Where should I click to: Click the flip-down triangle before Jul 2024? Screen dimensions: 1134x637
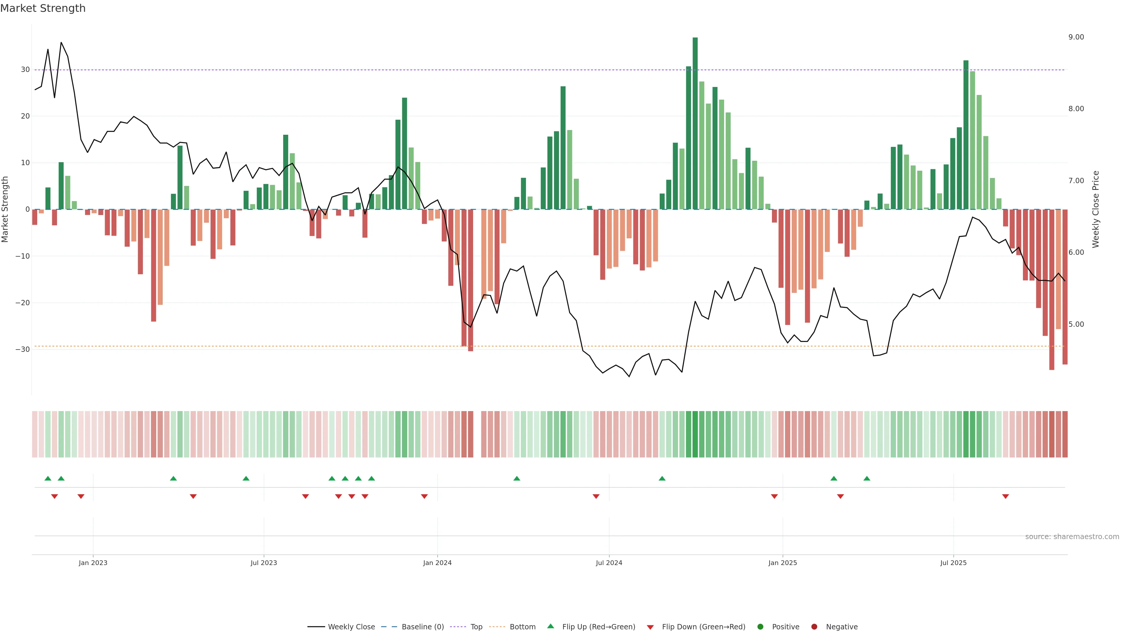(596, 496)
